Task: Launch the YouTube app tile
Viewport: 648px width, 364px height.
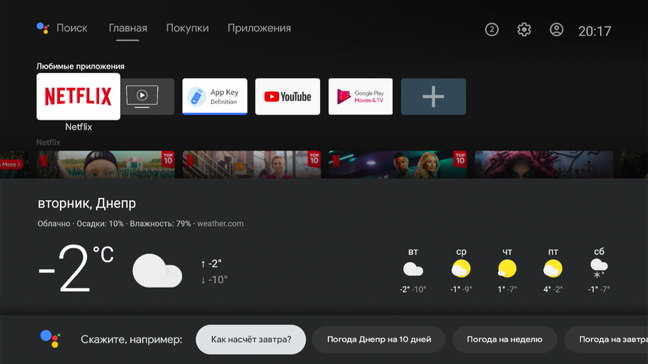Action: (x=287, y=97)
